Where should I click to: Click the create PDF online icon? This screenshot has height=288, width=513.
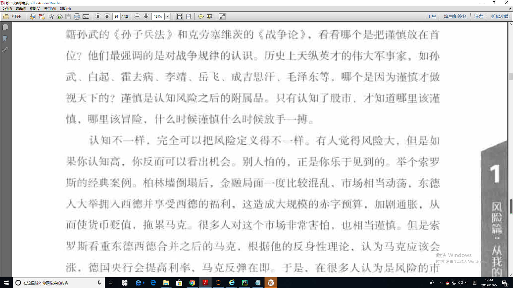[42, 17]
